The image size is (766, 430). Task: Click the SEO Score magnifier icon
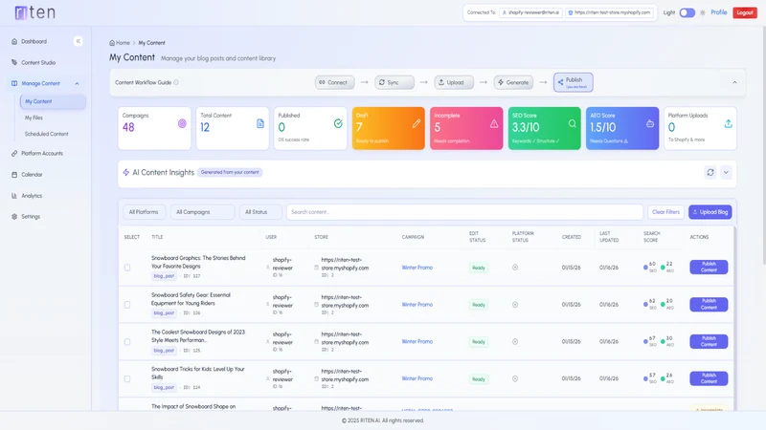pos(572,124)
